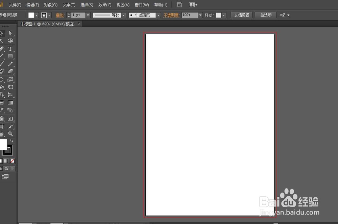Activate the Zoom tool
338x224 pixels.
point(11,134)
